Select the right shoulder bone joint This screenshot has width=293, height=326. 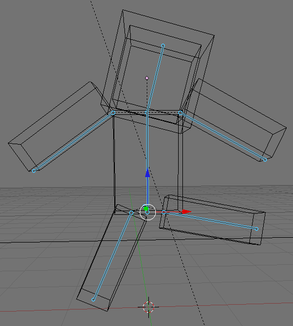click(x=180, y=113)
